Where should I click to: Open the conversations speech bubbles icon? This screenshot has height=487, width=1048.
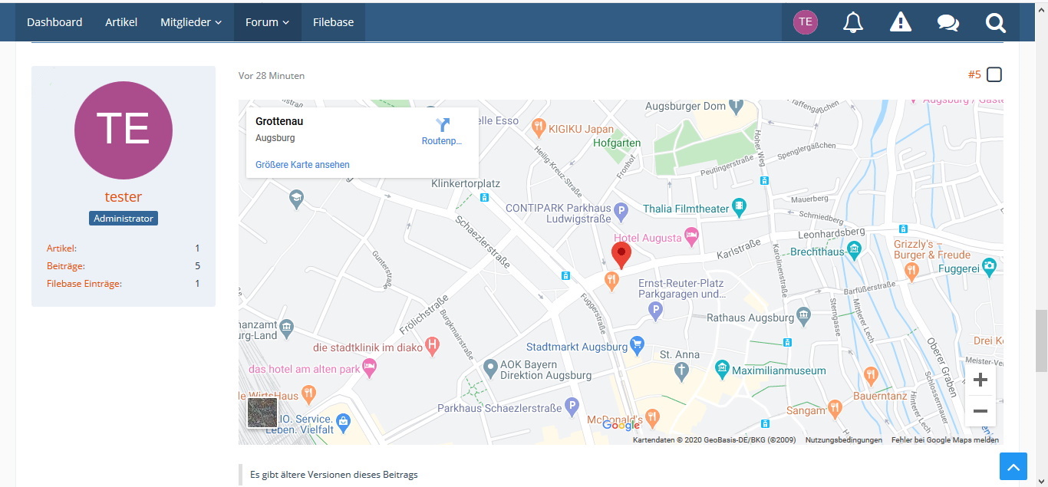[948, 22]
